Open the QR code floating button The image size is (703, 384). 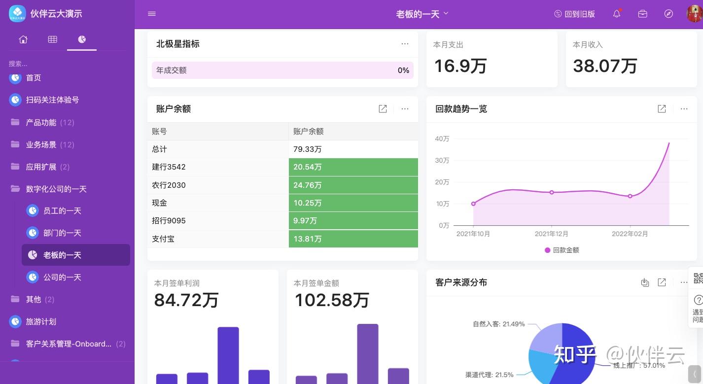[698, 279]
